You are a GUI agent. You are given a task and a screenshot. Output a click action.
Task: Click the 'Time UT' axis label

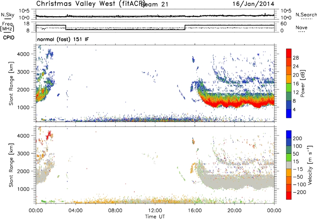point(155,216)
